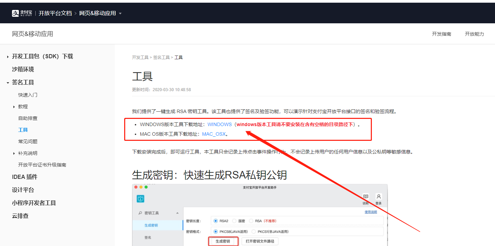Click the MAC_OSX download link
Screen dimensions: 495x246
(214, 134)
